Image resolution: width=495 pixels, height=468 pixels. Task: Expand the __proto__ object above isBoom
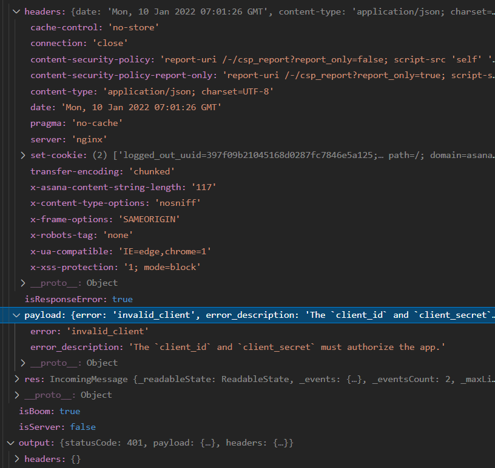17,395
